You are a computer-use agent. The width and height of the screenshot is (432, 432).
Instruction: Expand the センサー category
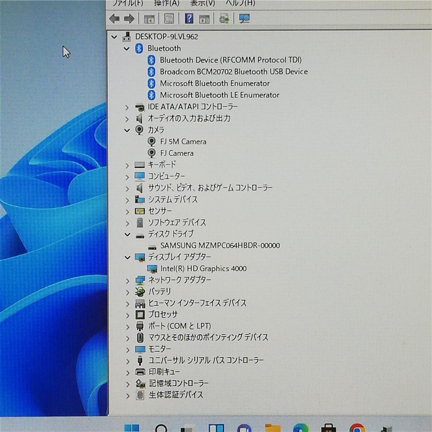pyautogui.click(x=127, y=212)
